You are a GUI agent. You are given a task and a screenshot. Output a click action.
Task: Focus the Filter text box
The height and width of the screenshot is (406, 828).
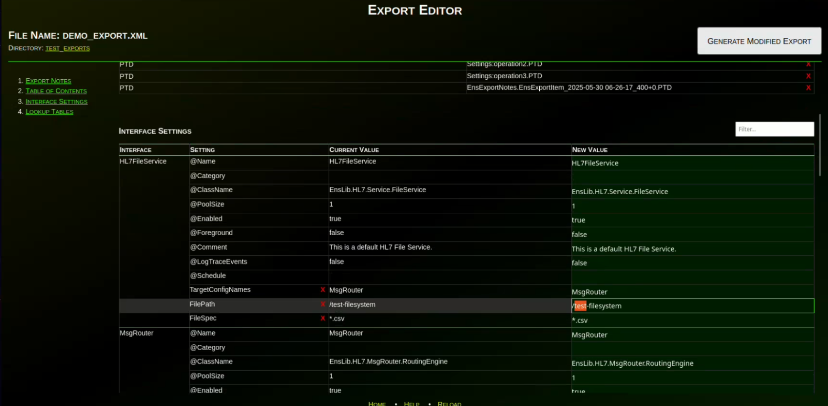click(774, 129)
